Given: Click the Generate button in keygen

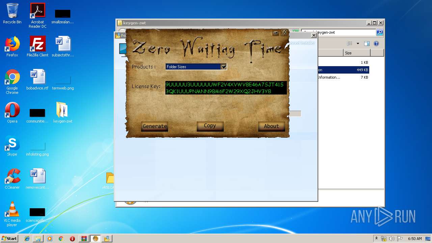Looking at the screenshot, I should point(155,126).
